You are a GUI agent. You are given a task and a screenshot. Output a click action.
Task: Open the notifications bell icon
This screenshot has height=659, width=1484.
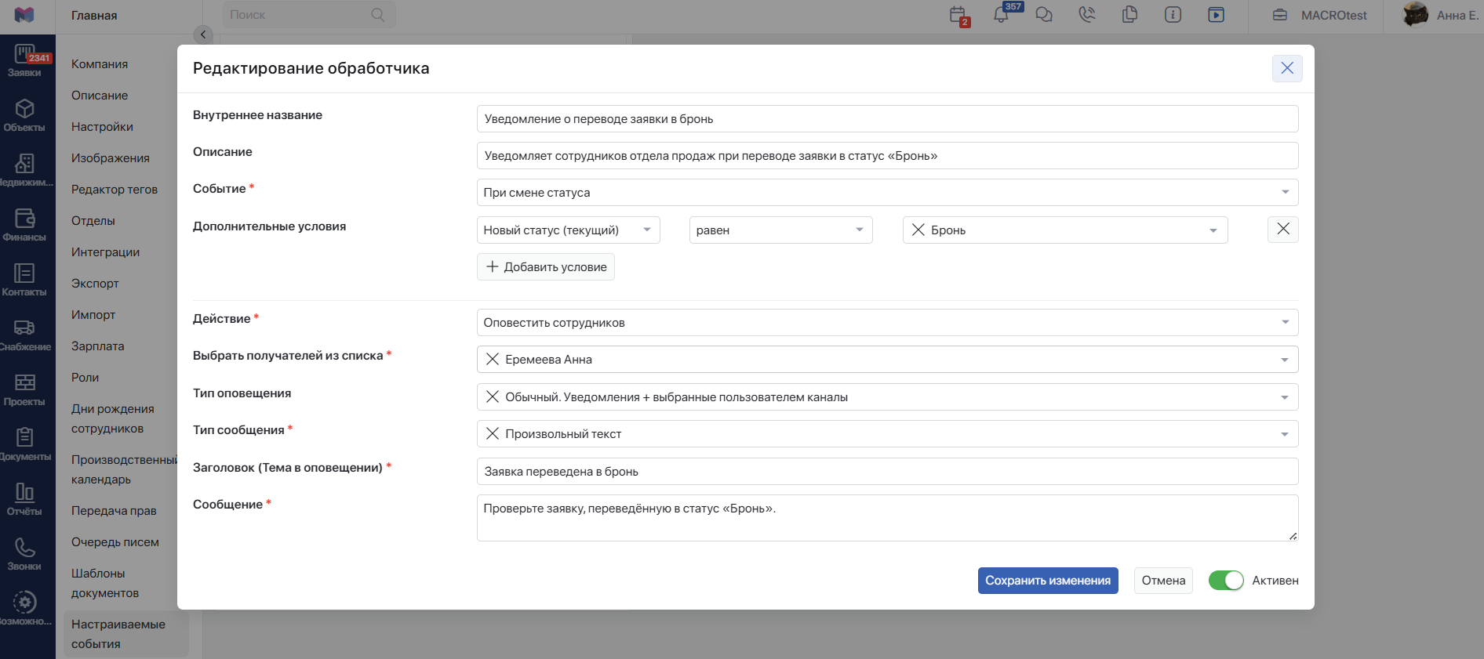[1001, 15]
